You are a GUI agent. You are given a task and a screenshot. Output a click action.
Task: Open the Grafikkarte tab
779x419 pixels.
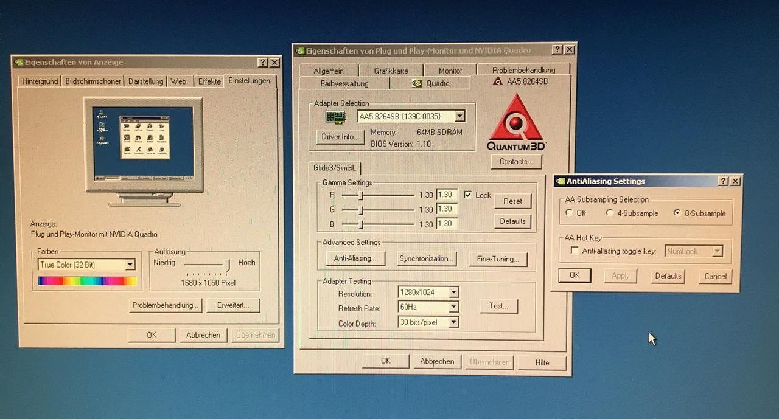click(x=391, y=71)
